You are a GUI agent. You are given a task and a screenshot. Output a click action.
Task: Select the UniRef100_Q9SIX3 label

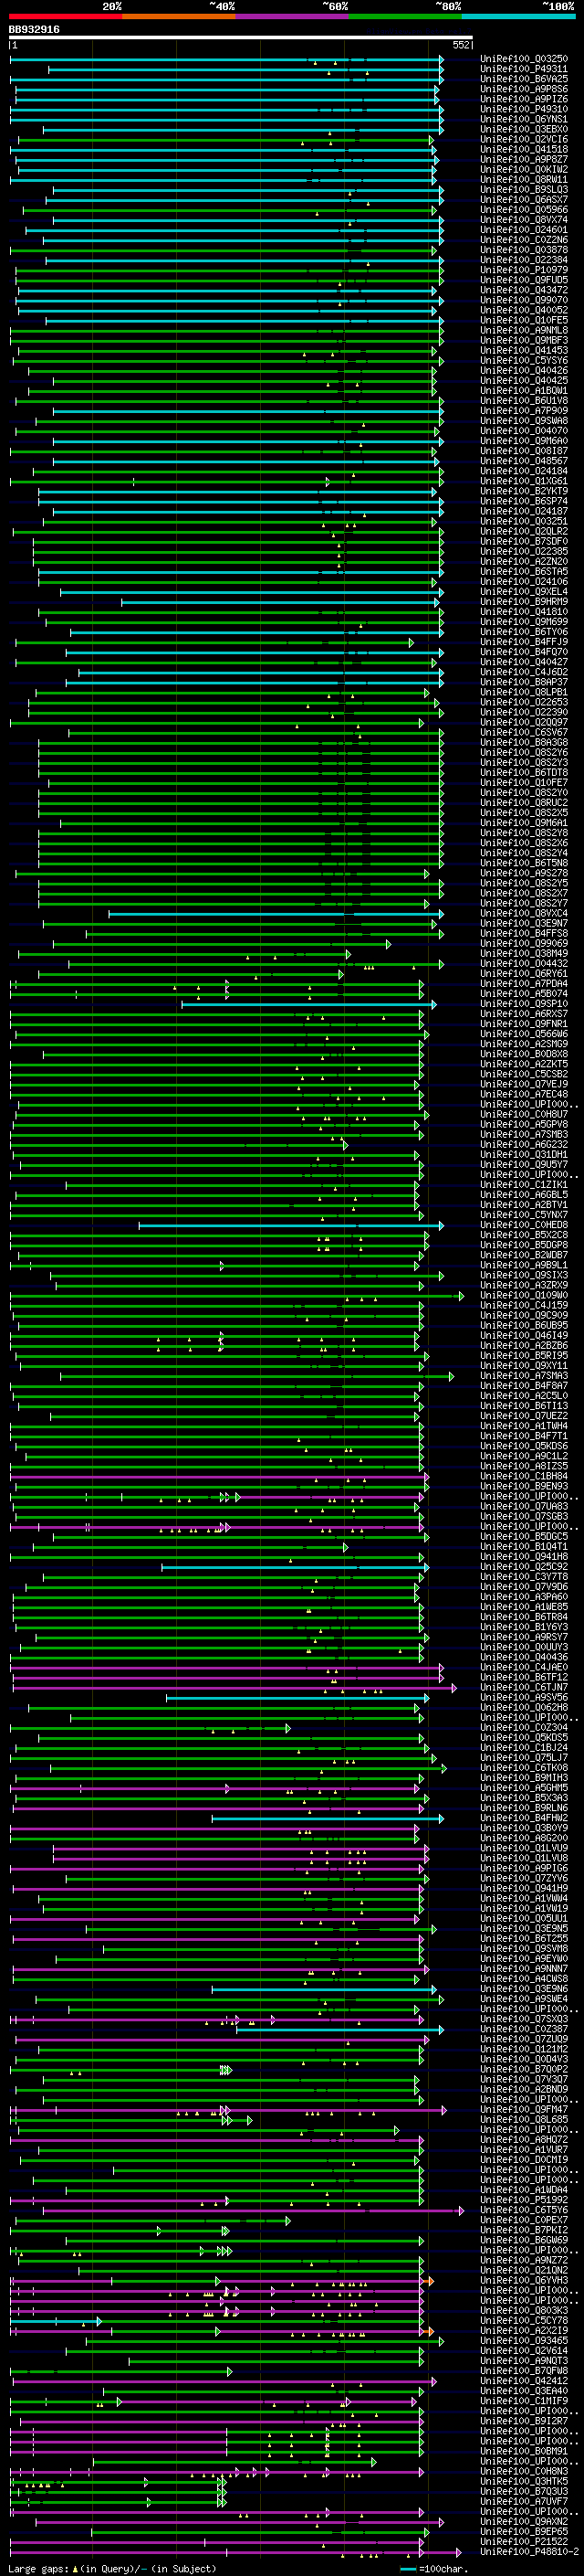pyautogui.click(x=524, y=1275)
